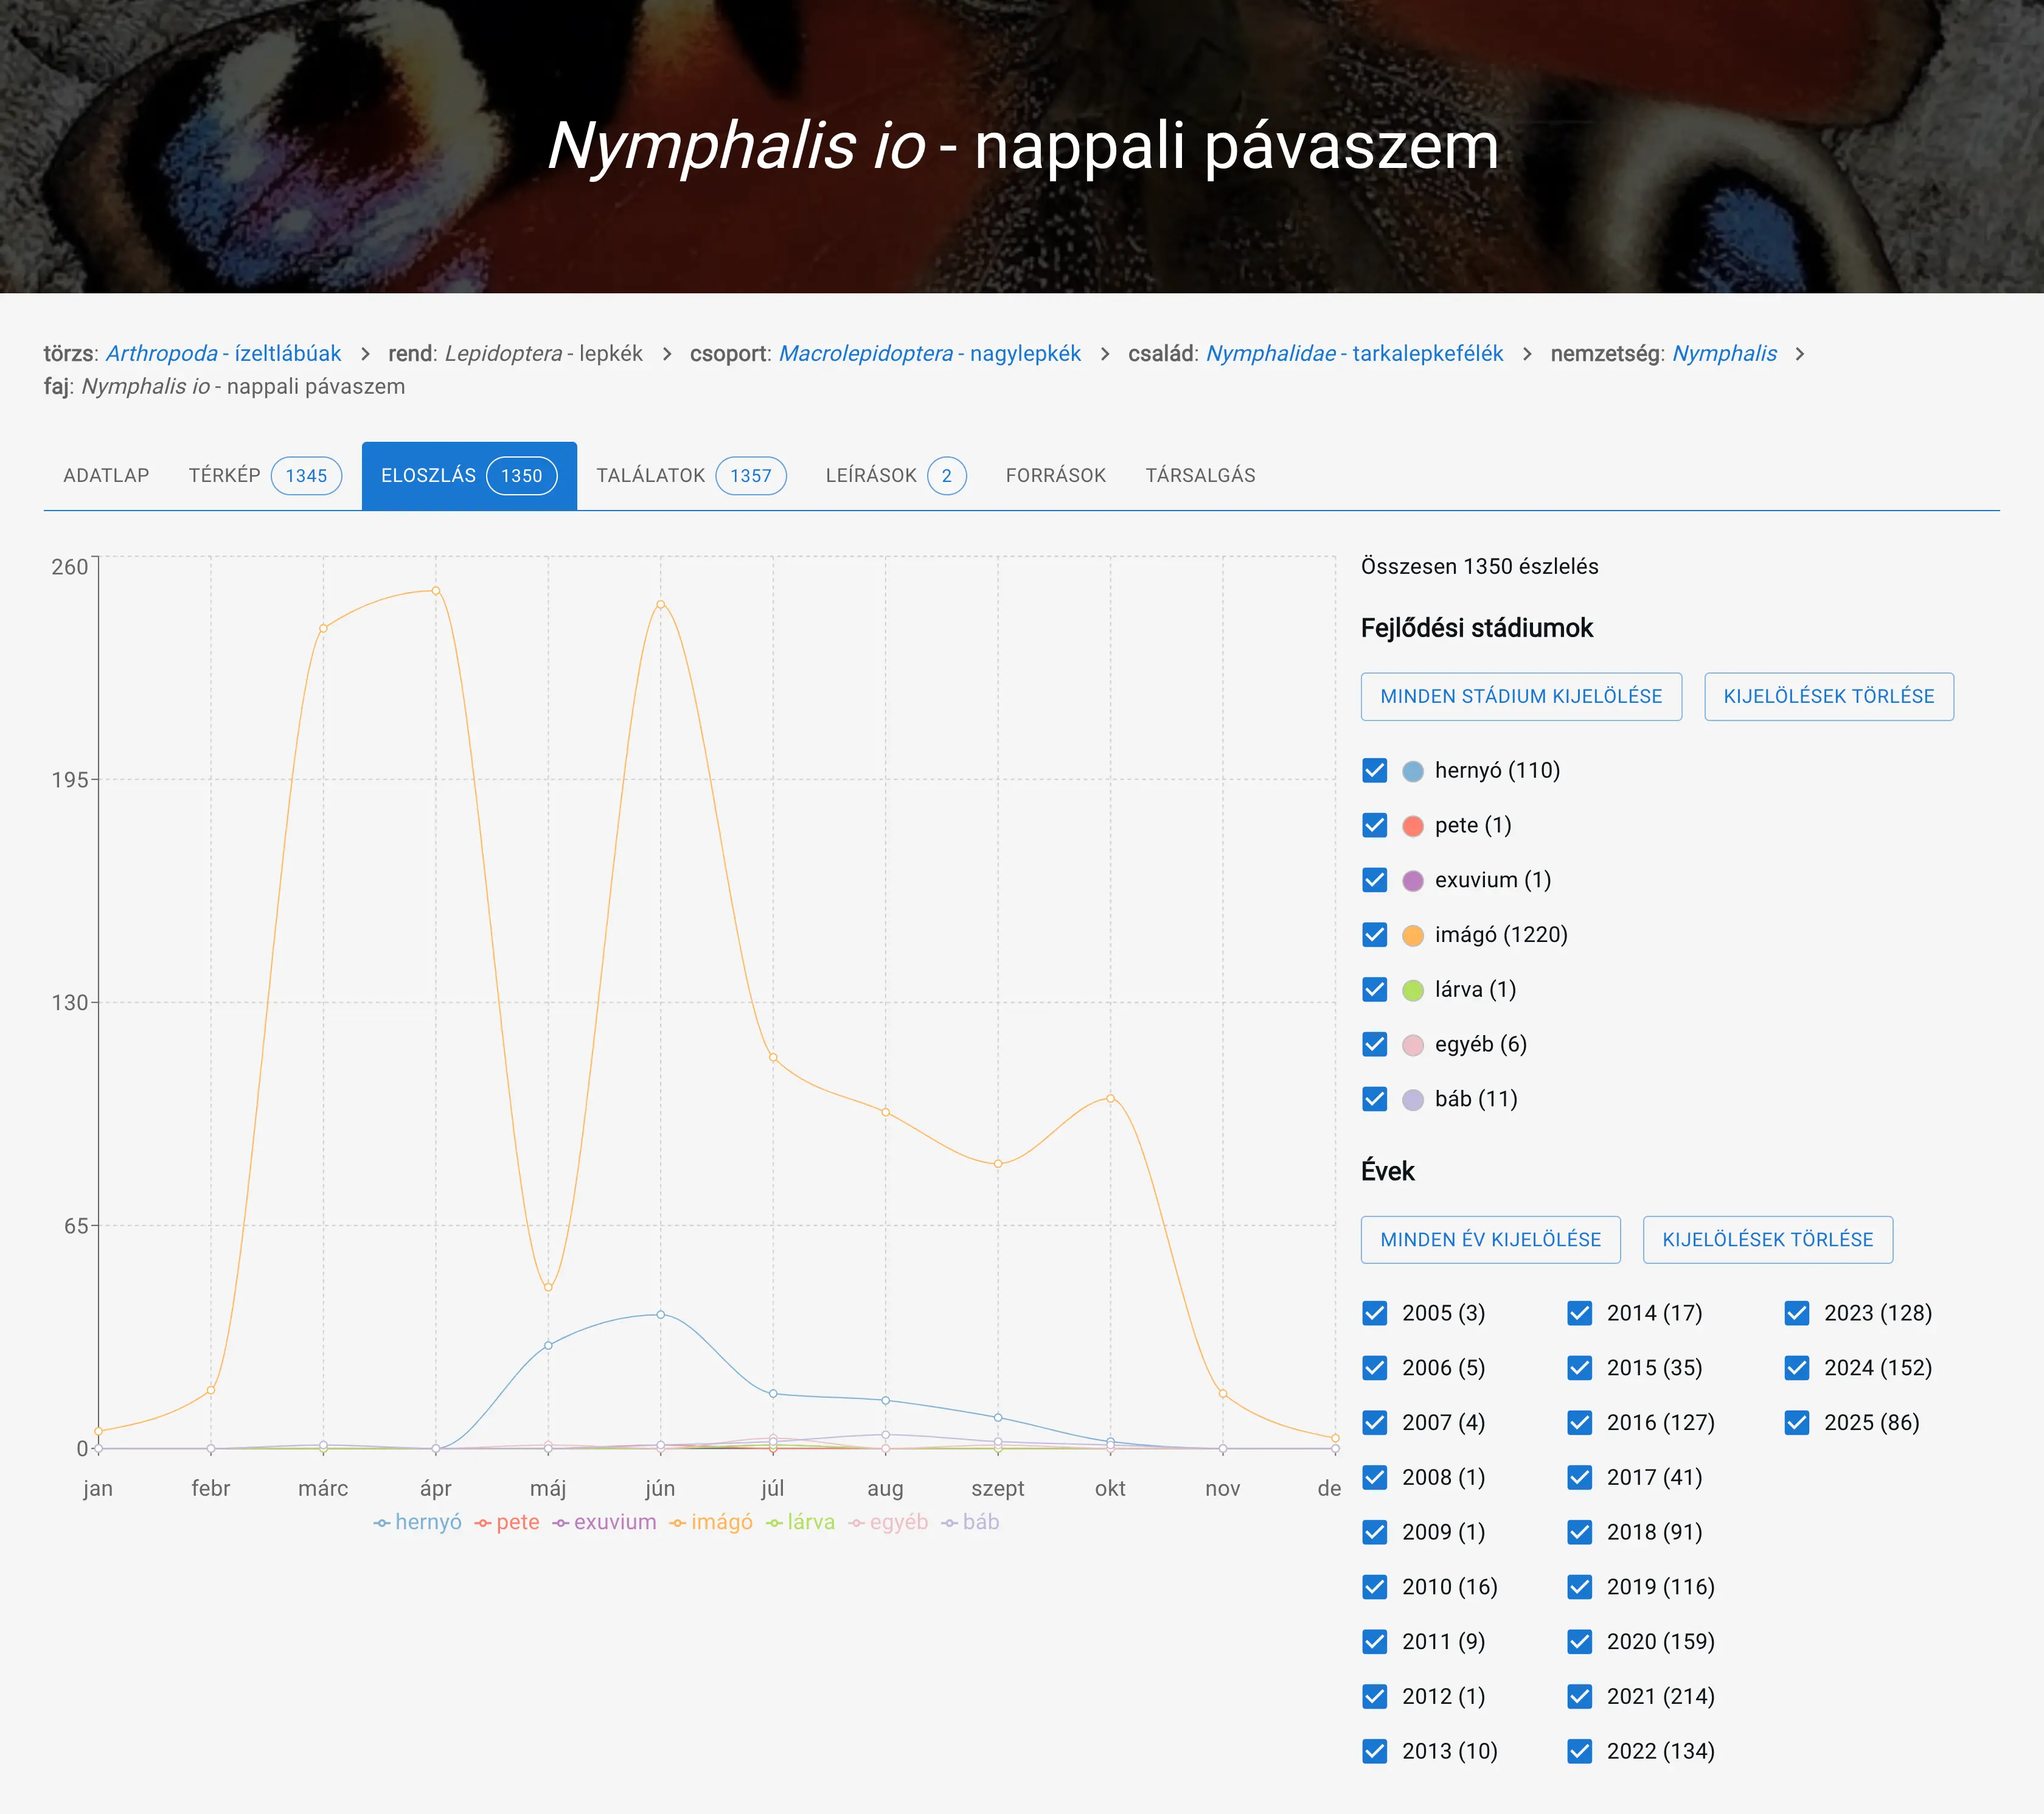Image resolution: width=2044 pixels, height=1814 pixels.
Task: Open the Macrolepidoptera - nagylepkék link
Action: pos(929,354)
